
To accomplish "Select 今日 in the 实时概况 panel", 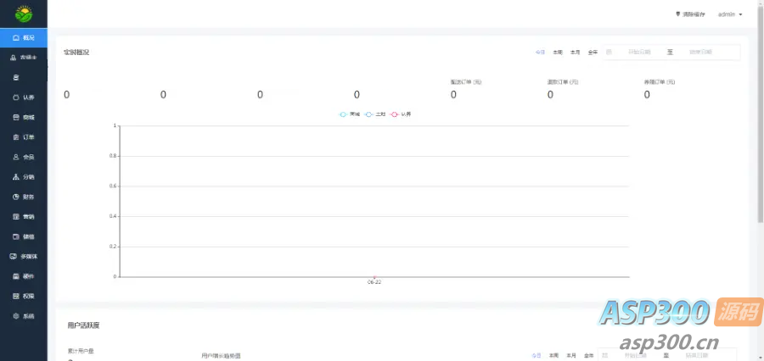I will tap(540, 52).
